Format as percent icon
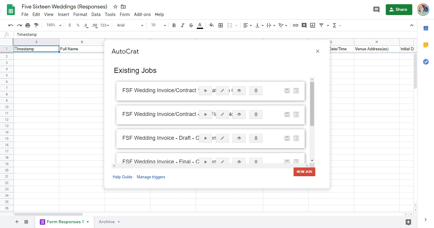Image resolution: width=434 pixels, height=228 pixels. [78, 25]
